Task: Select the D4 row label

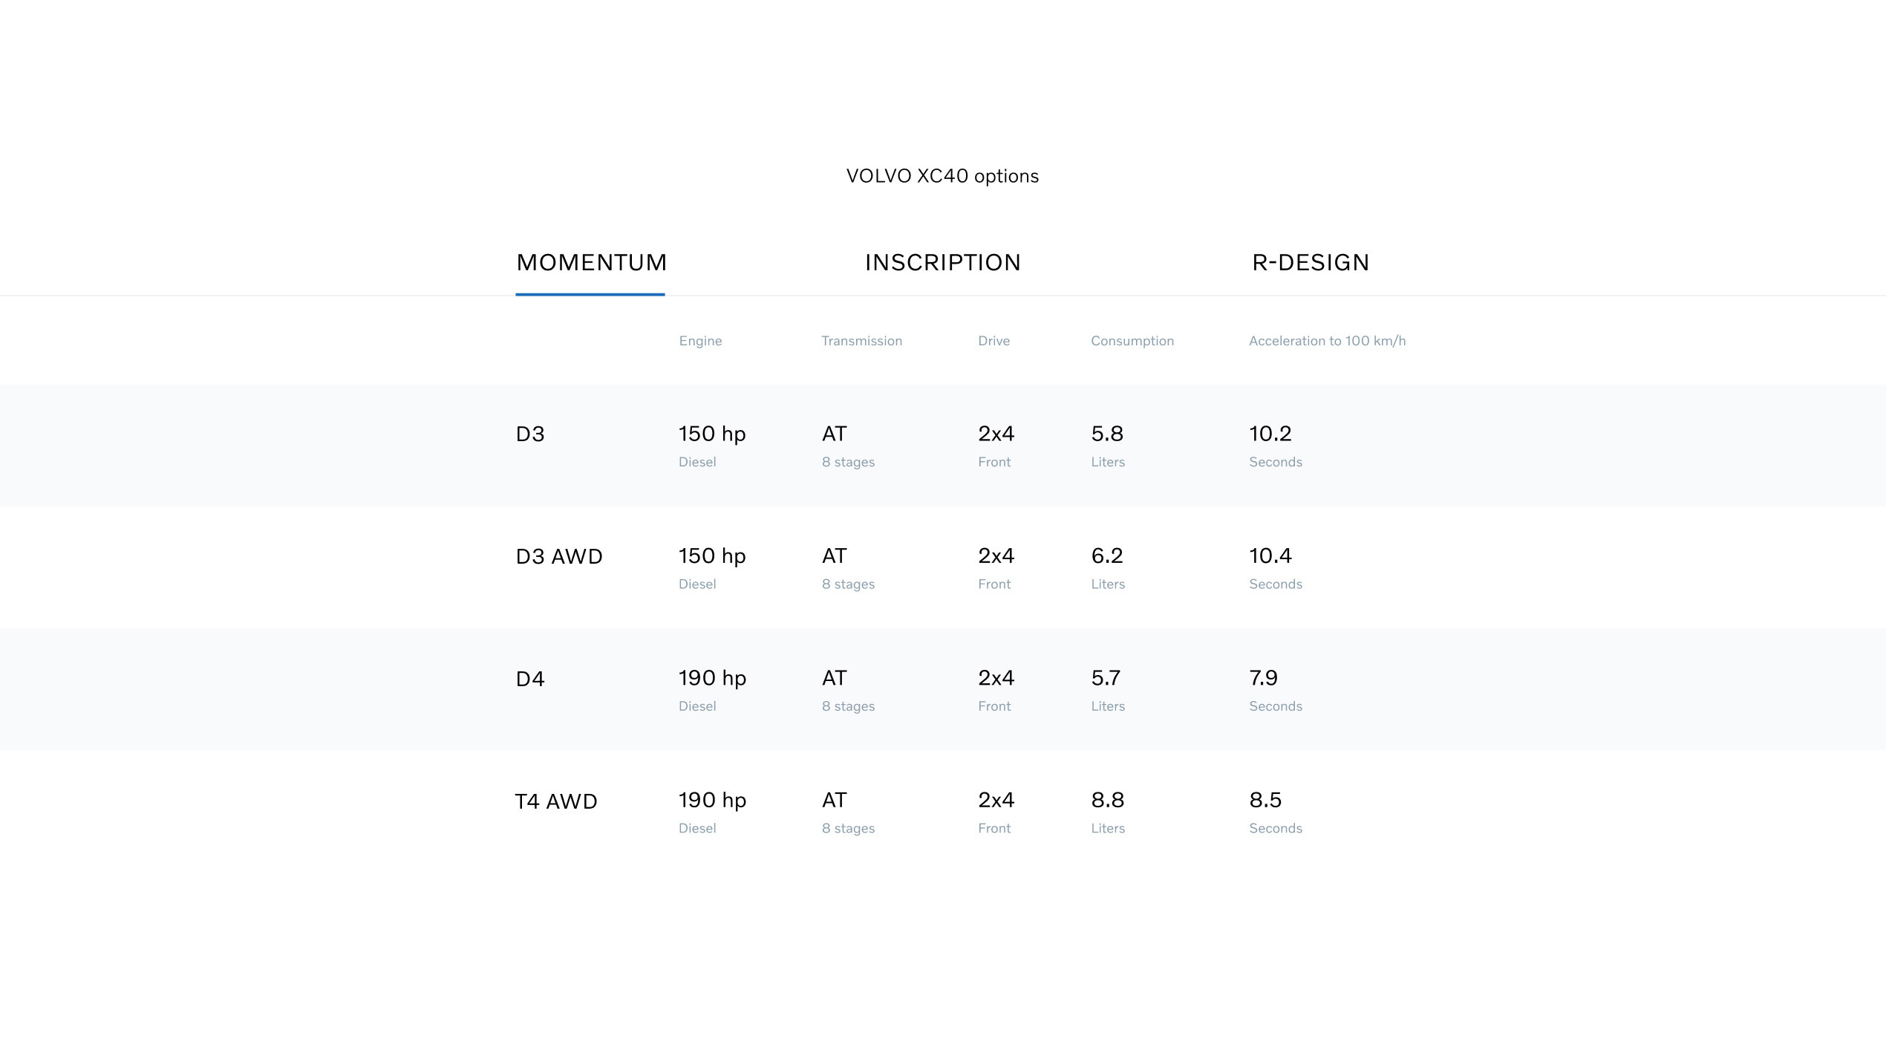Action: [530, 680]
